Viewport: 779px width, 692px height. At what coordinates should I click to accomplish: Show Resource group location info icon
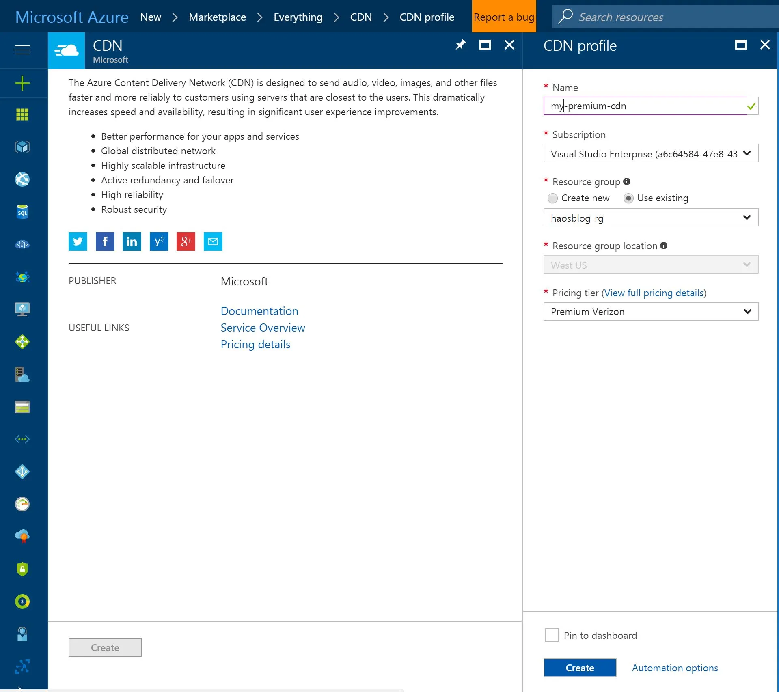click(664, 246)
